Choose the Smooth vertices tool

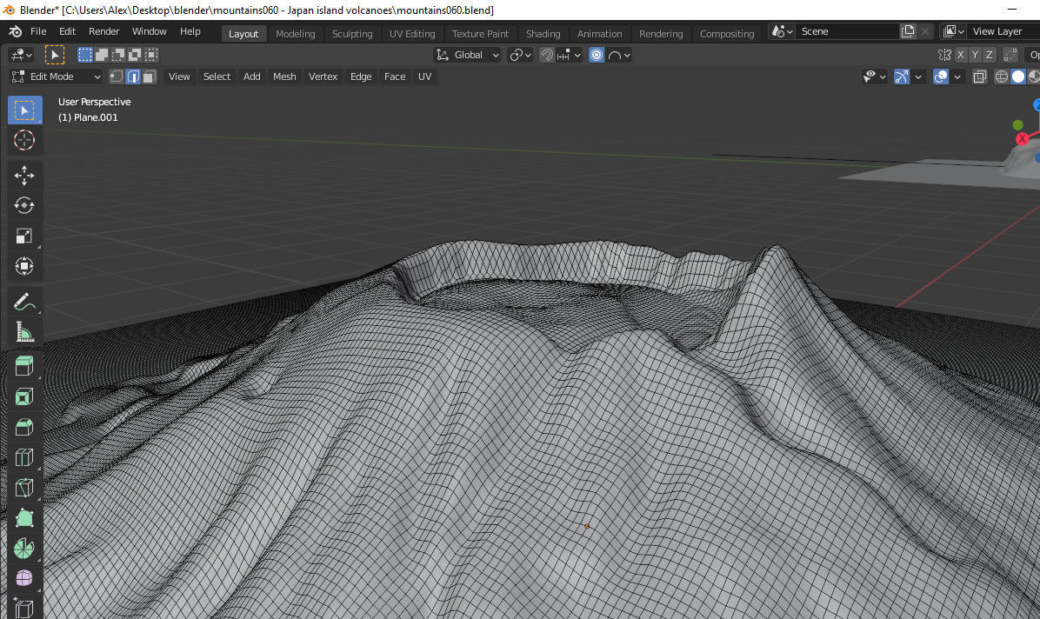(24, 578)
